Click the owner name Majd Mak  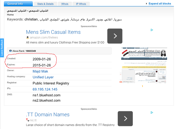[x=40, y=71]
